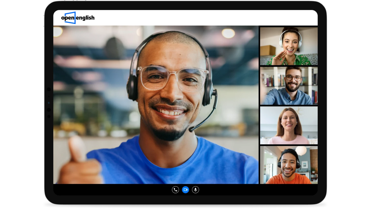End the call with the phone button
371x209 pixels.
175,190
